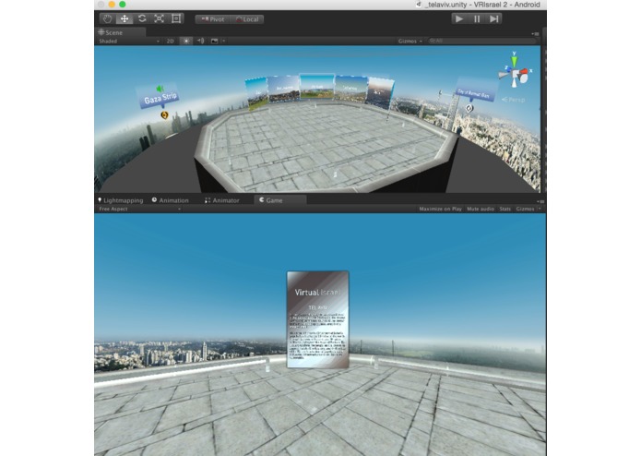Open the Game panel options menu
Screen dimensions: 641x456
[x=540, y=201]
